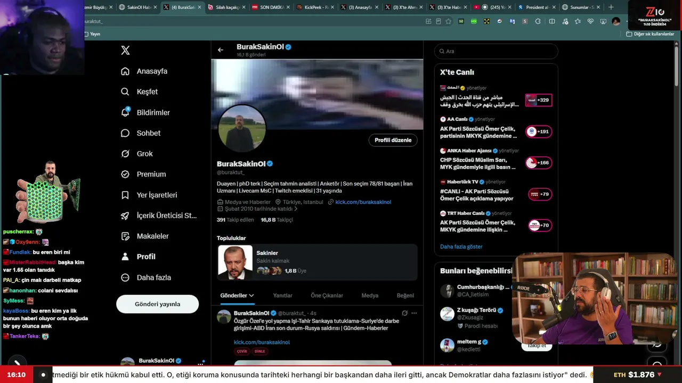This screenshot has width=682, height=383.
Task: Open Anasayfa home from the sidebar
Action: coord(144,71)
